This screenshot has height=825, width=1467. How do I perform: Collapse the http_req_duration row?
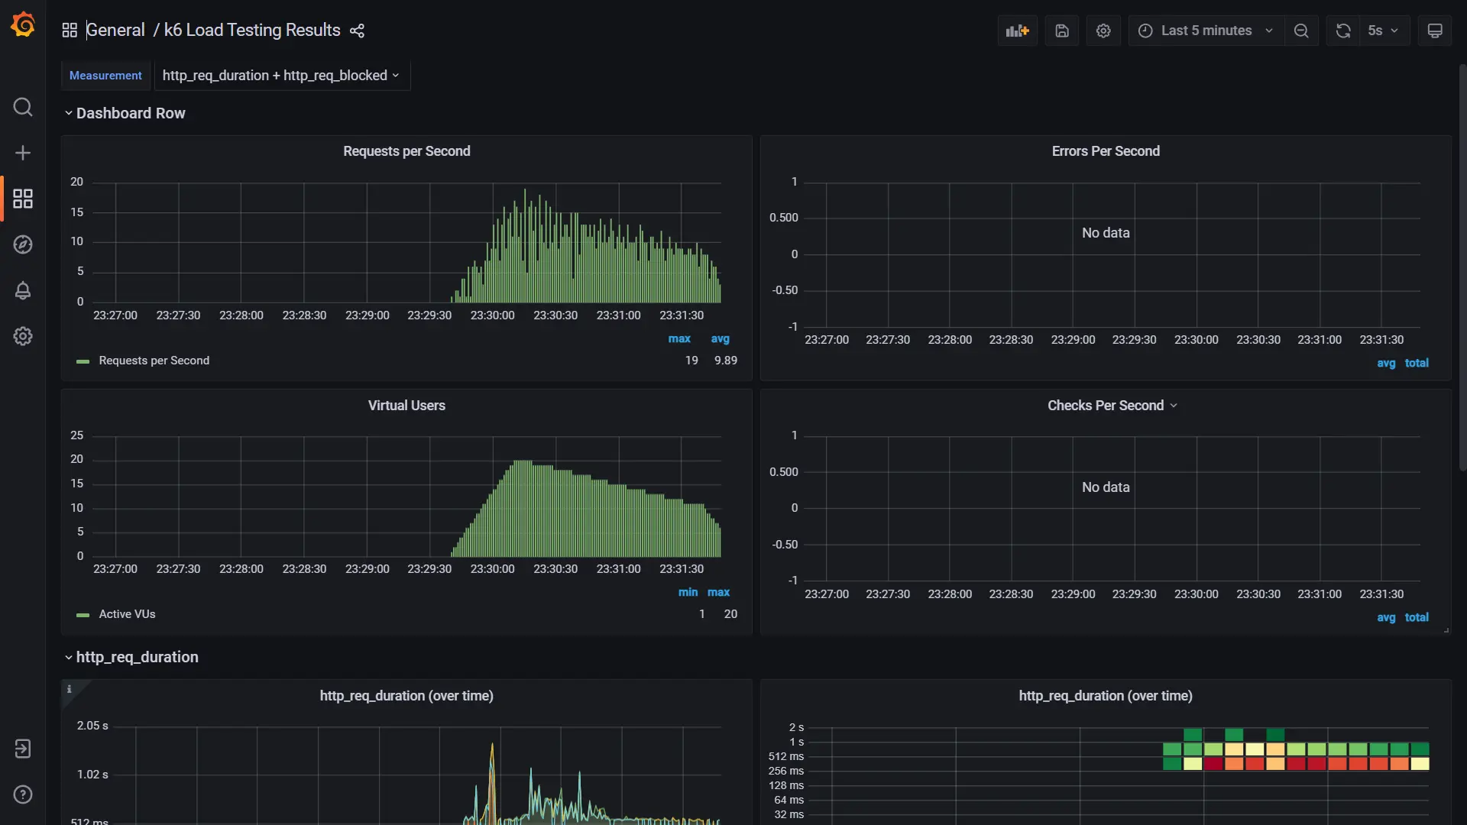[137, 657]
